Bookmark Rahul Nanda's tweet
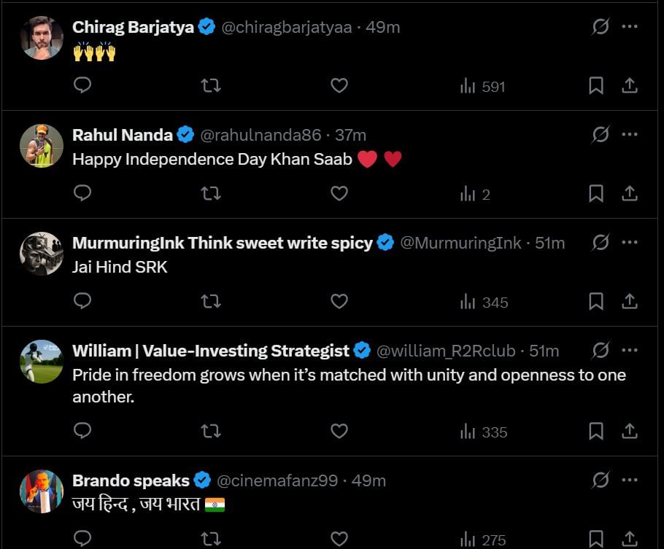 pyautogui.click(x=596, y=194)
